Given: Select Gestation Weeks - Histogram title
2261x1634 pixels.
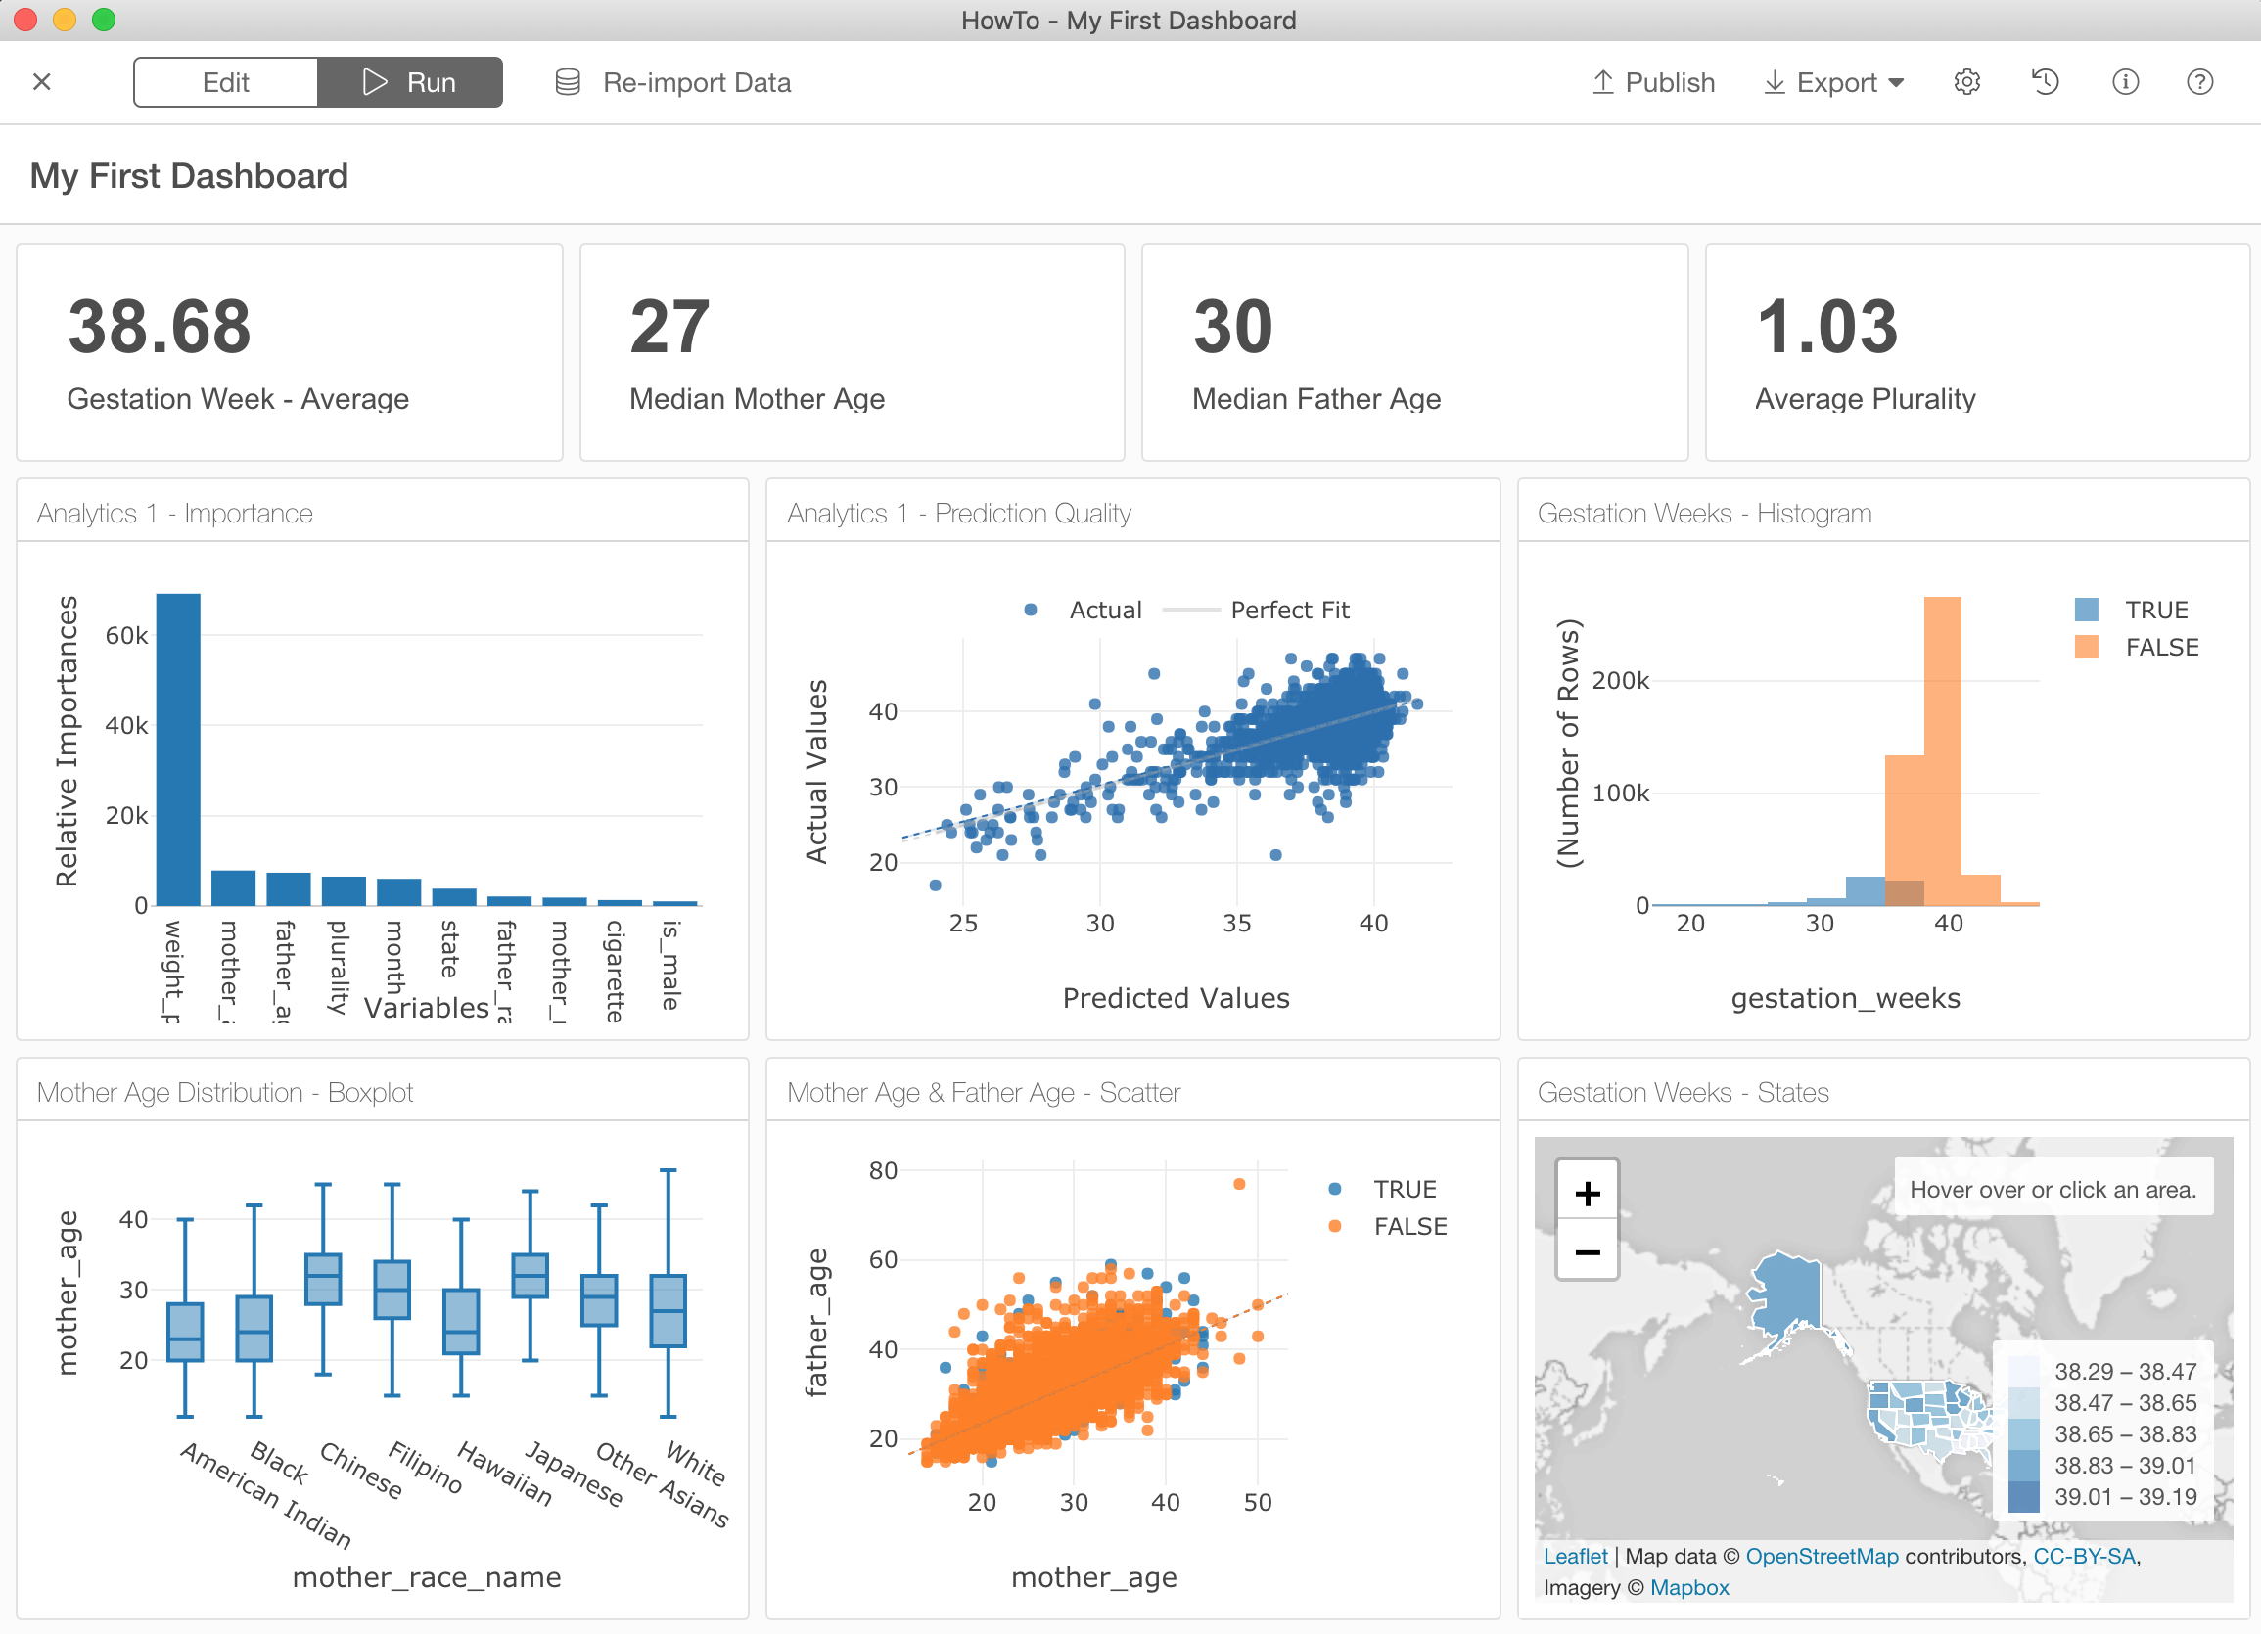Looking at the screenshot, I should tap(1705, 513).
